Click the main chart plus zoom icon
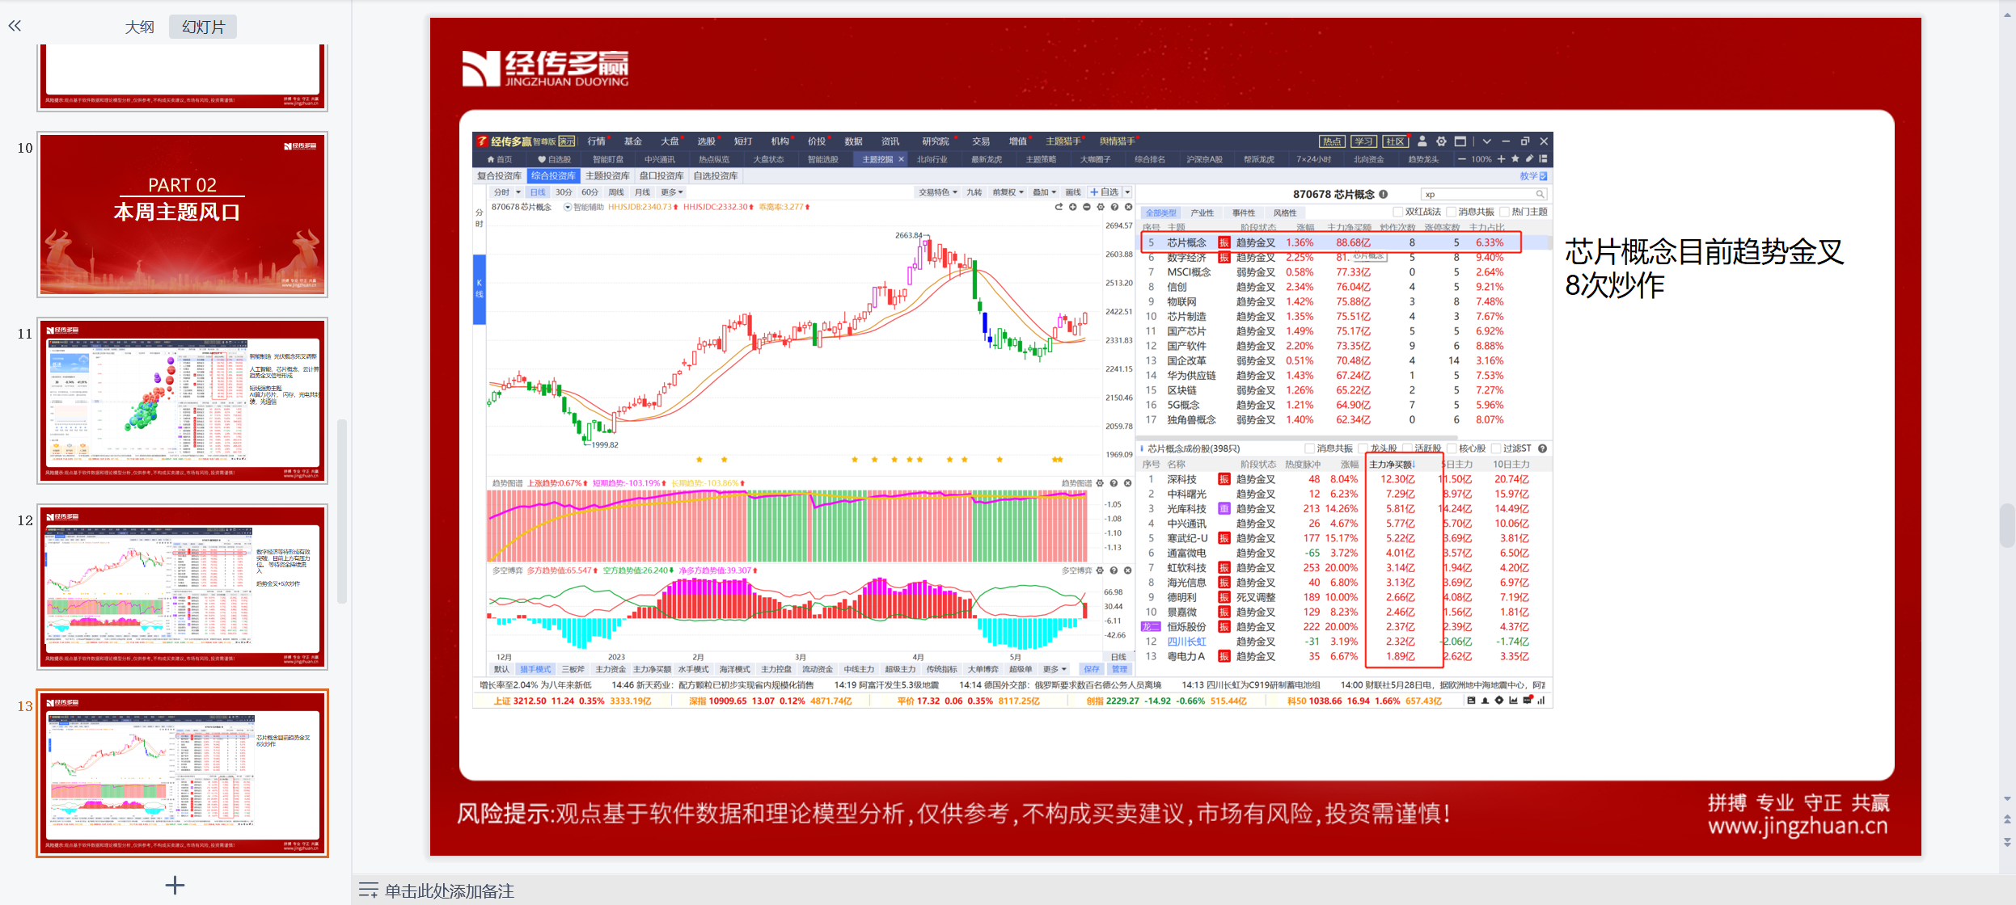This screenshot has height=905, width=2016. 1073,208
